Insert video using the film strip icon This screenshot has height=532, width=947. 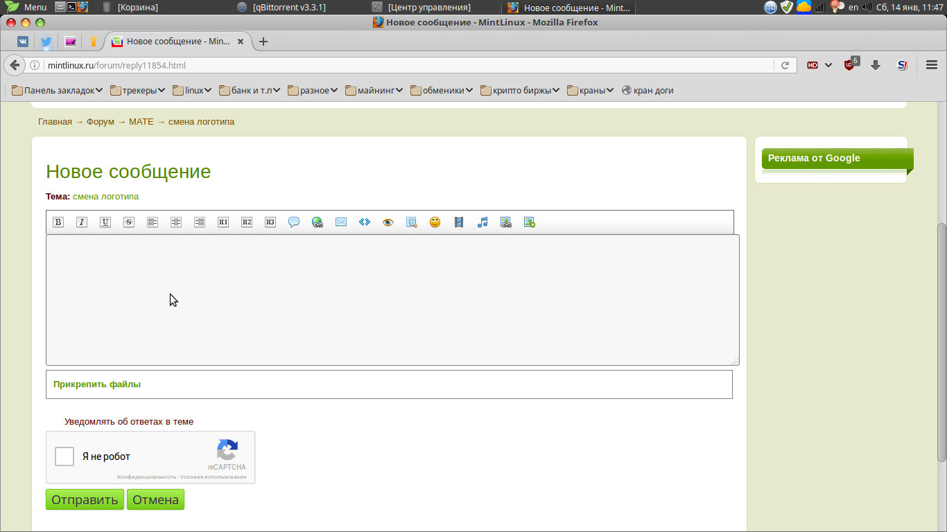[459, 222]
